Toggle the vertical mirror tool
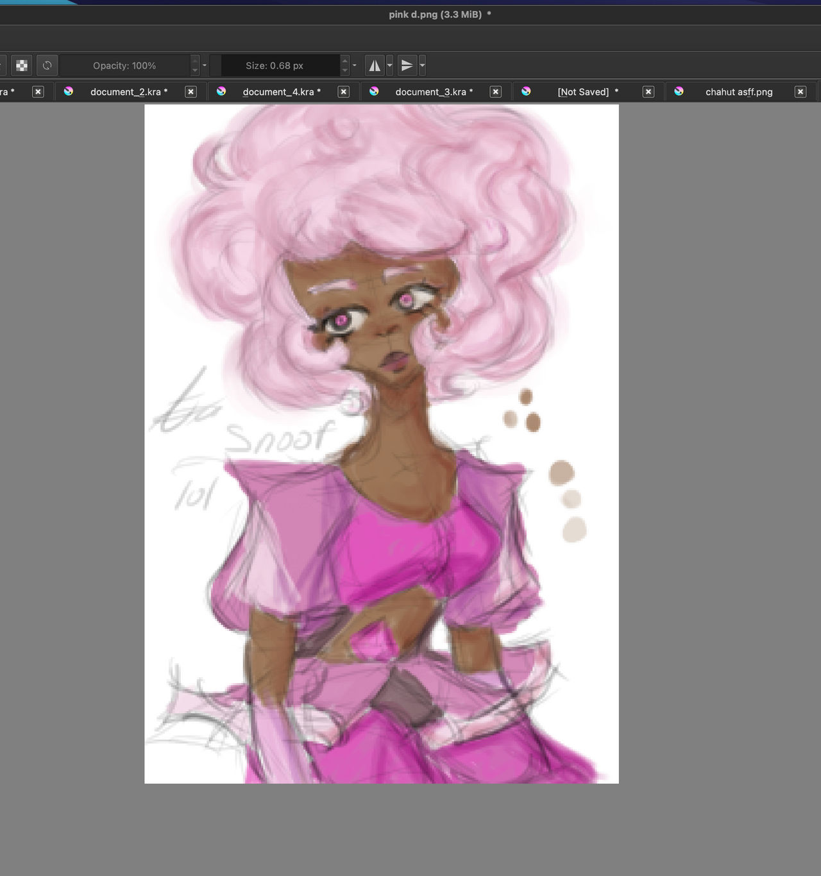This screenshot has width=821, height=876. tap(407, 65)
